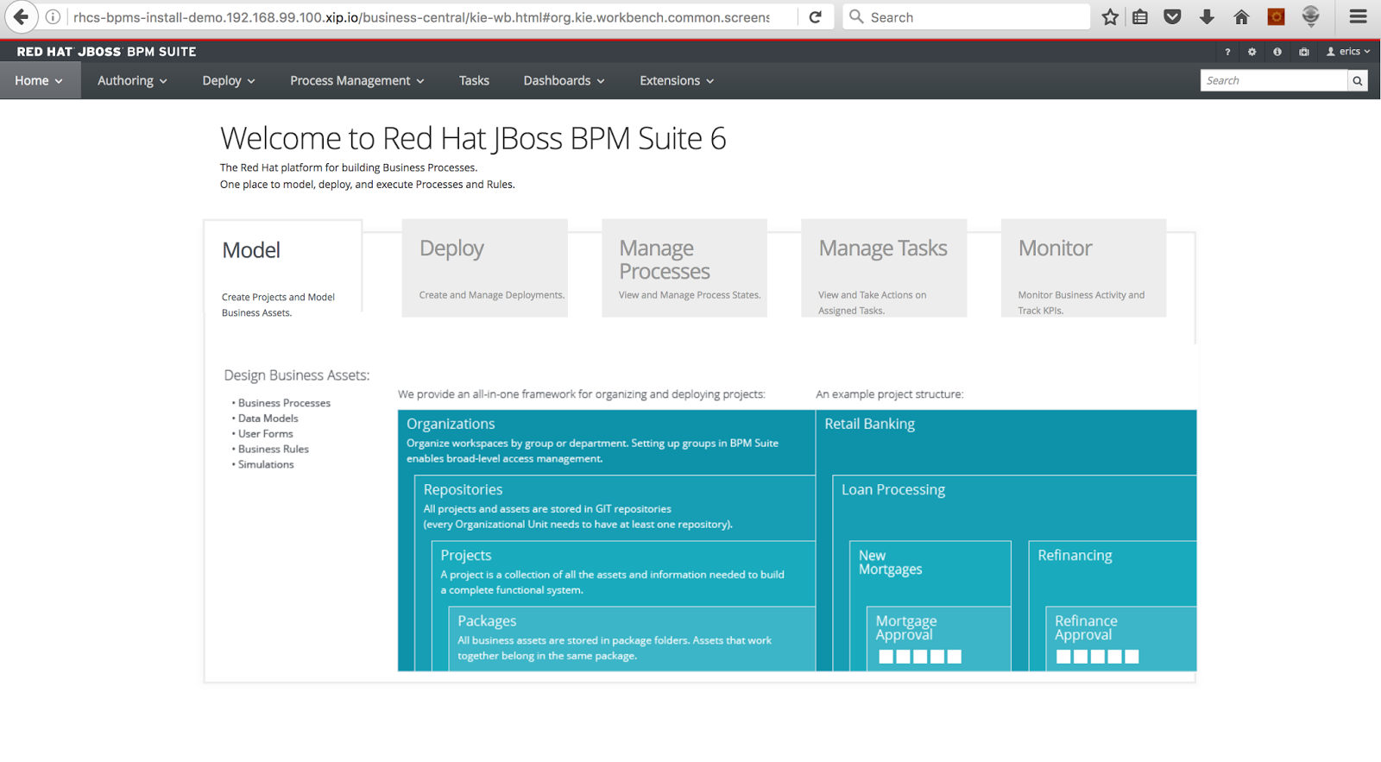
Task: Switch to the Manage Tasks tab
Action: click(884, 268)
